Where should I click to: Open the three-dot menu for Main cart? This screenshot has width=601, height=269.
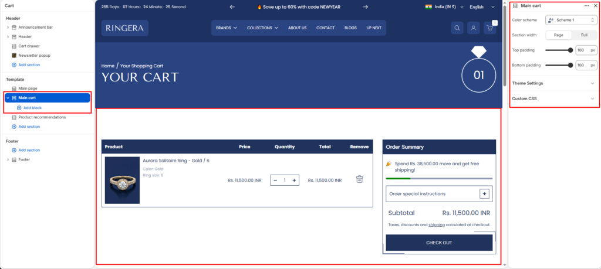pos(587,5)
